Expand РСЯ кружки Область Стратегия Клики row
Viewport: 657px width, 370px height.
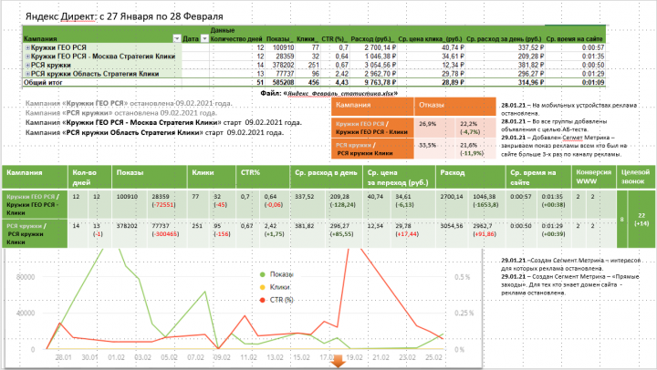tap(27, 74)
